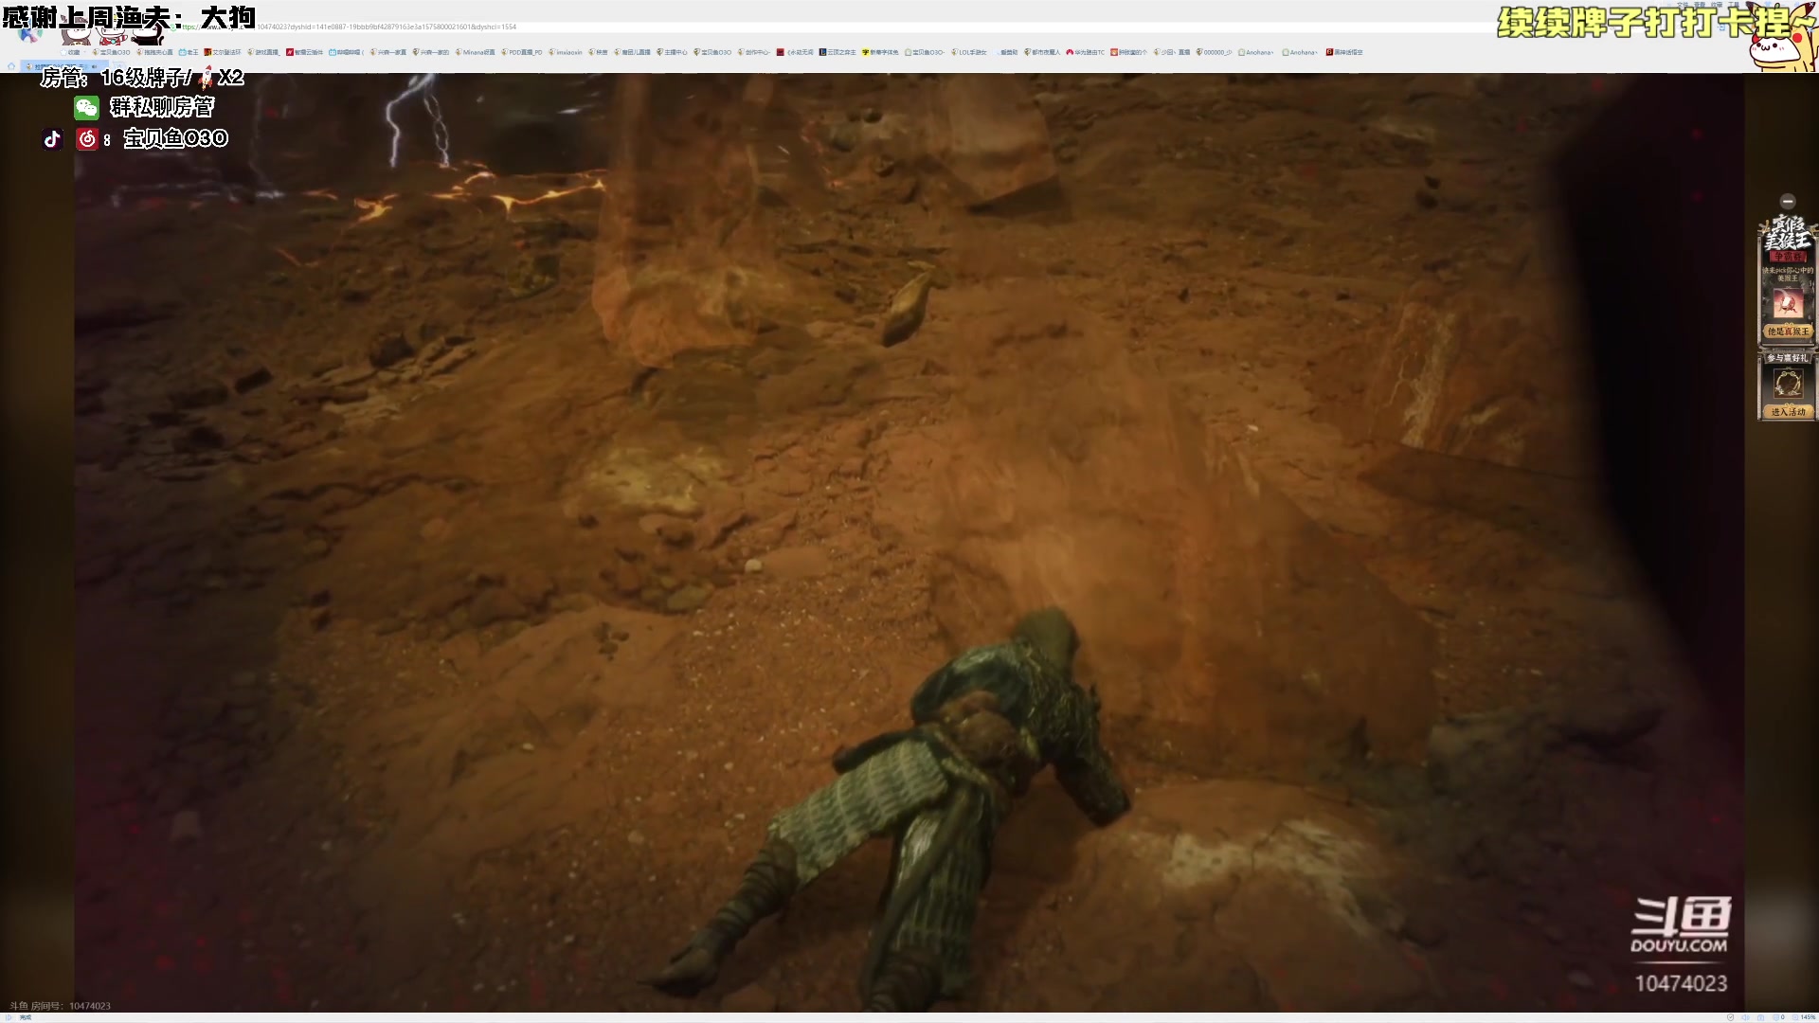Click the Douyu logo watermark area link
Screen dimensions: 1819x1023
(x=1681, y=924)
